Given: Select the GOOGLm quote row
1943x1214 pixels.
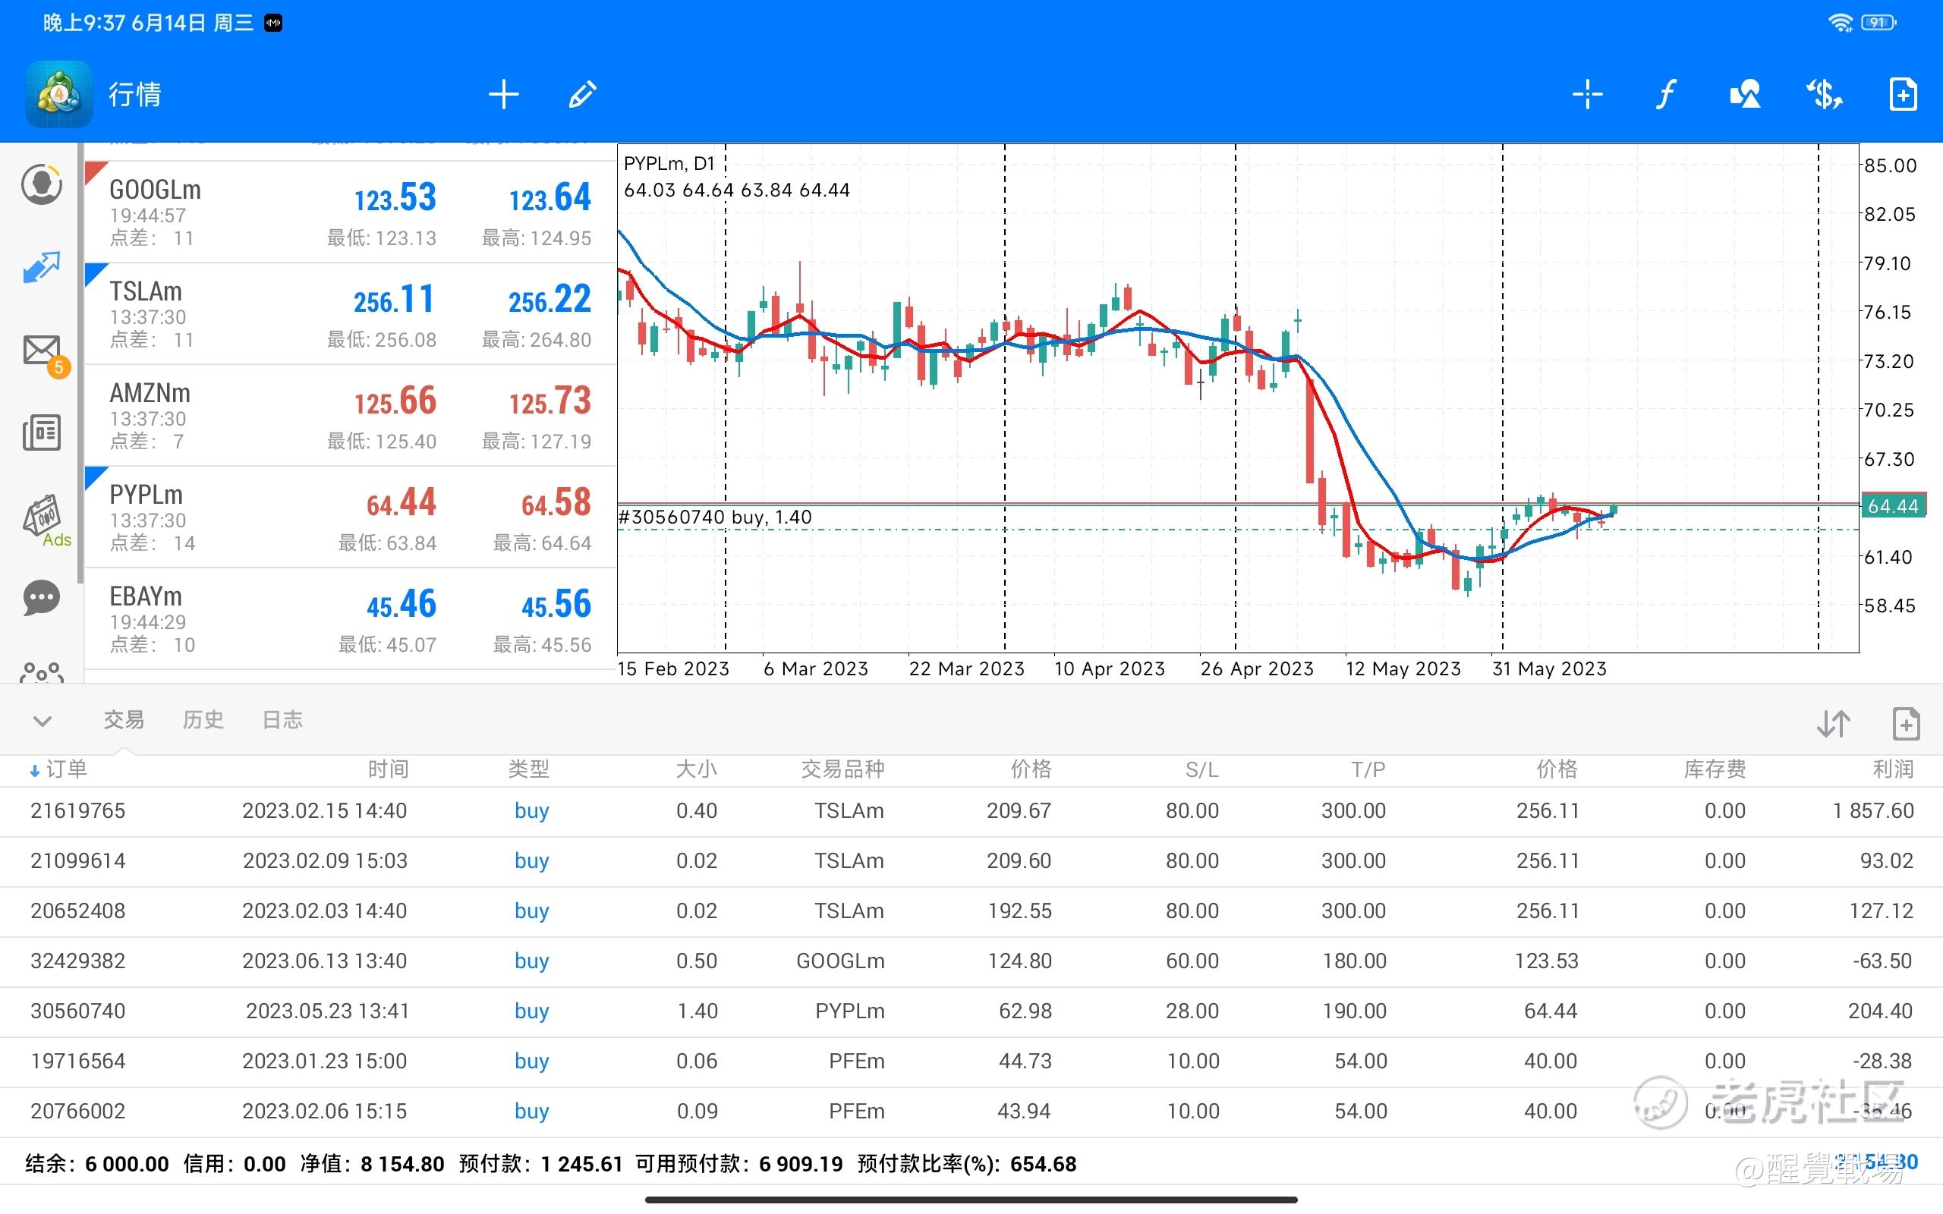Looking at the screenshot, I should click(350, 212).
